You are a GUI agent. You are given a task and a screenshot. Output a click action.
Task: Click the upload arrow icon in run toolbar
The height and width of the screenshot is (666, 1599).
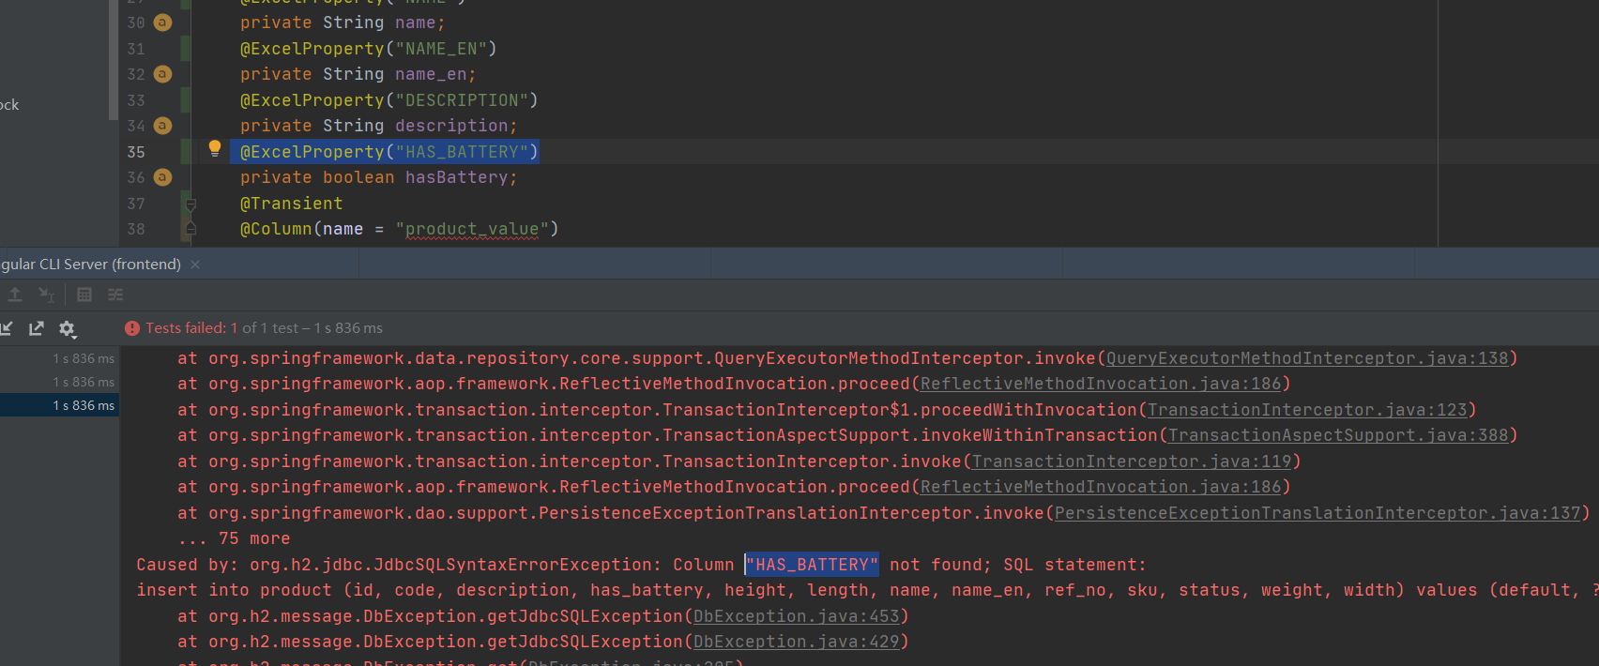point(15,295)
